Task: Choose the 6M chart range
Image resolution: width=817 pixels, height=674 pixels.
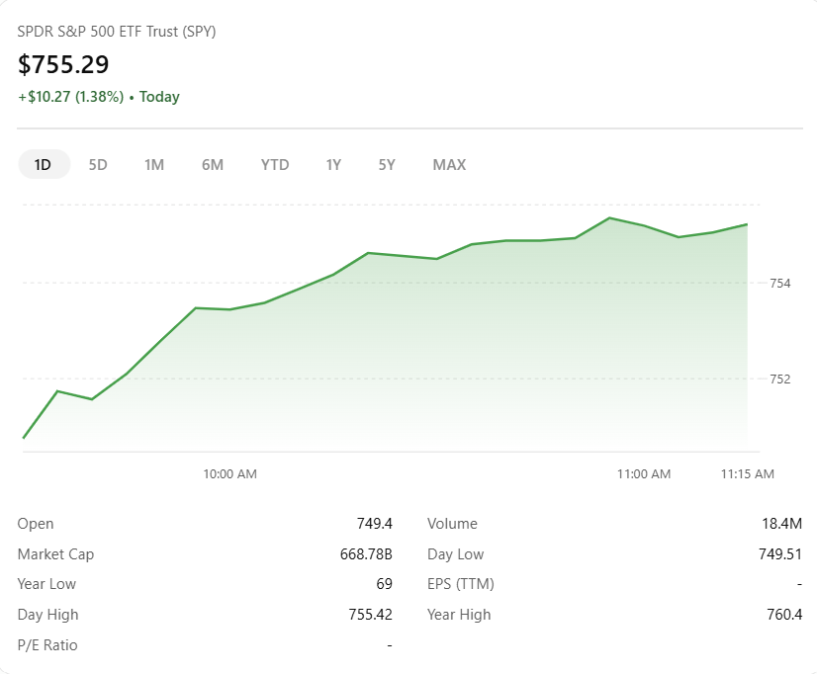Action: (x=213, y=164)
